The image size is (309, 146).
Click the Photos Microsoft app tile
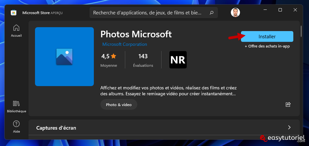click(64, 57)
